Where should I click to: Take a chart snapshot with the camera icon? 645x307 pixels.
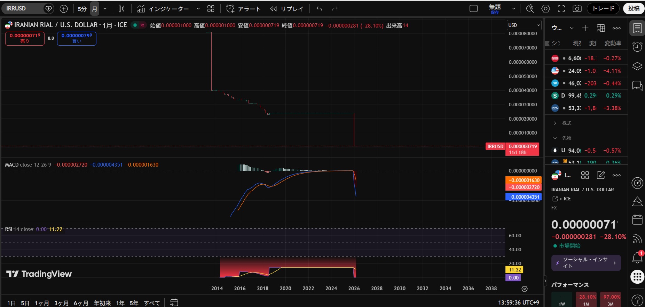577,9
